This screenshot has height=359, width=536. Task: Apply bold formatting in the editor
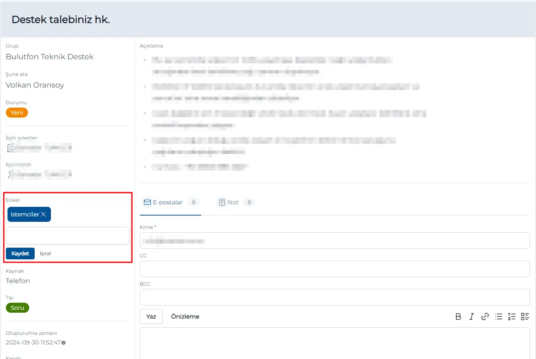(x=458, y=316)
